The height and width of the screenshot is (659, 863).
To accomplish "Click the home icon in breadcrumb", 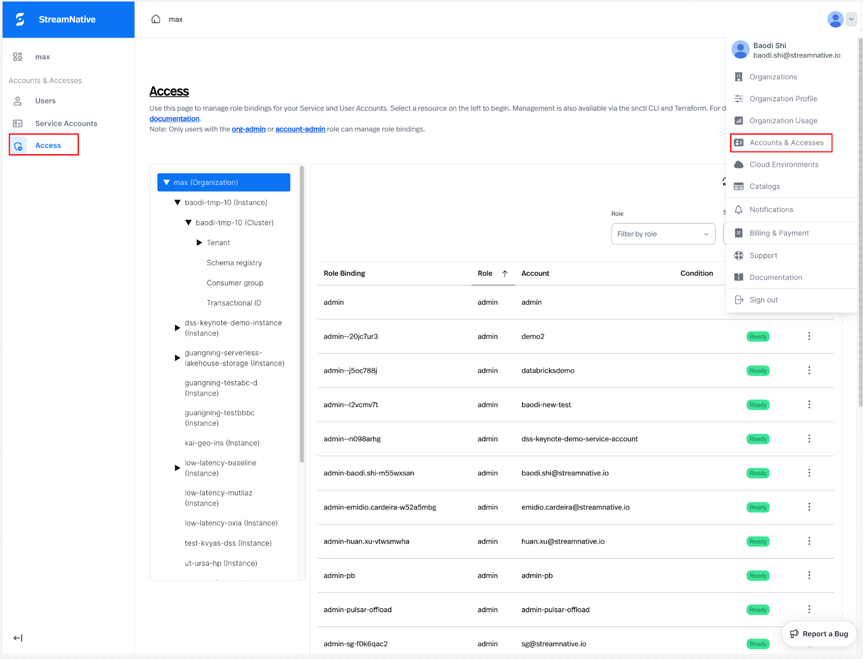I will (156, 19).
